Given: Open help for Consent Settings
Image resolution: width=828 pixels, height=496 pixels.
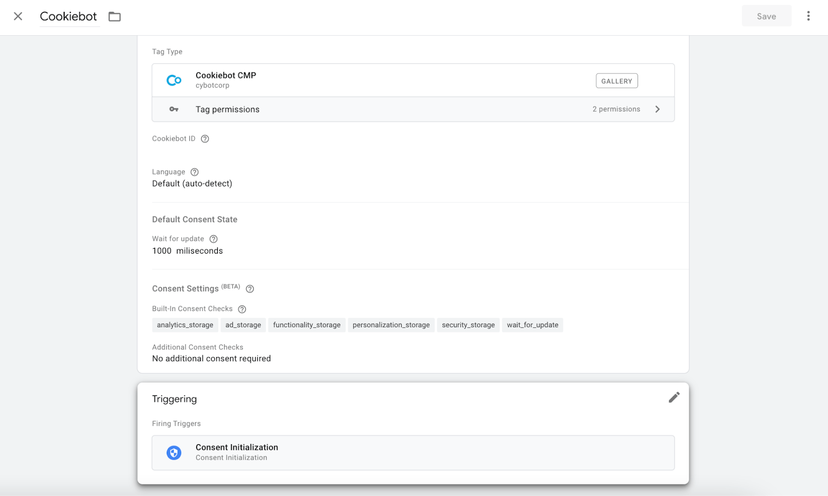Looking at the screenshot, I should pos(250,289).
